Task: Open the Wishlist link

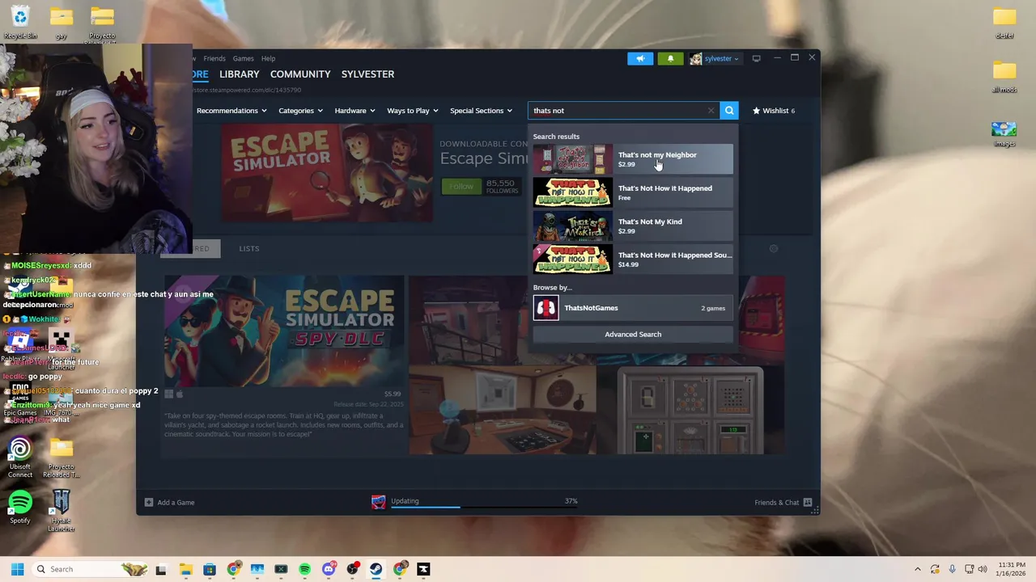Action: [774, 111]
